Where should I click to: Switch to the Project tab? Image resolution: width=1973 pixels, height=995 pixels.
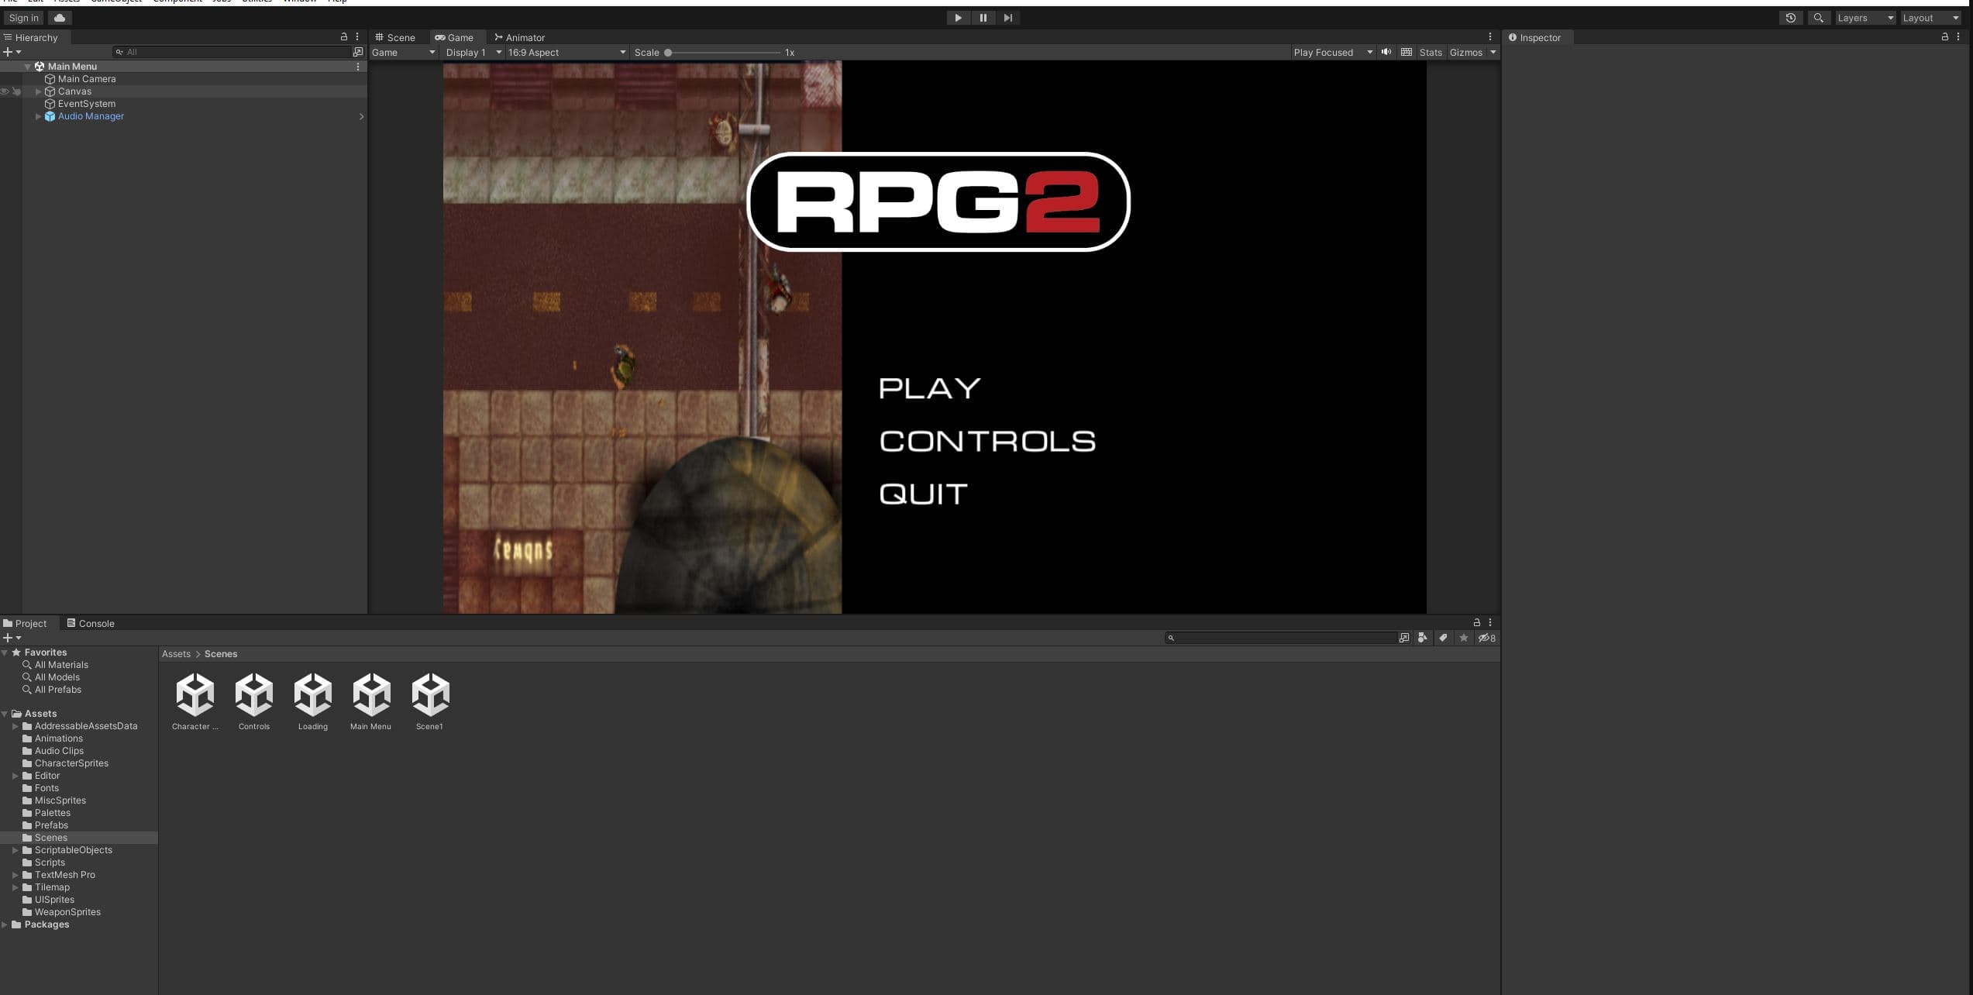25,623
